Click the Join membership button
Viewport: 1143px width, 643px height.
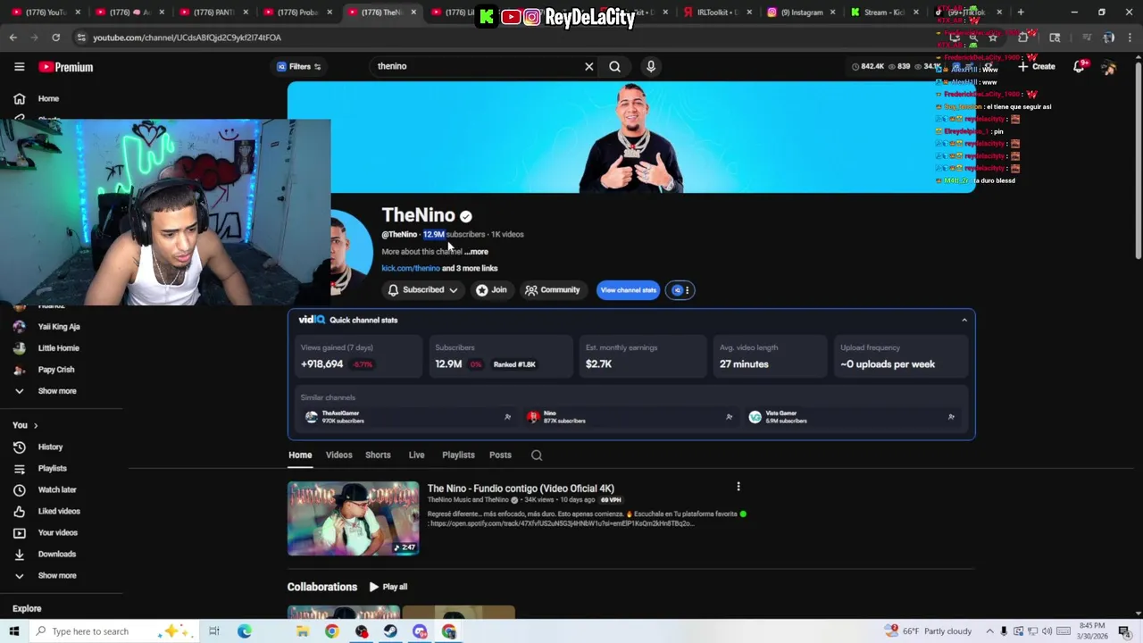pyautogui.click(x=492, y=290)
